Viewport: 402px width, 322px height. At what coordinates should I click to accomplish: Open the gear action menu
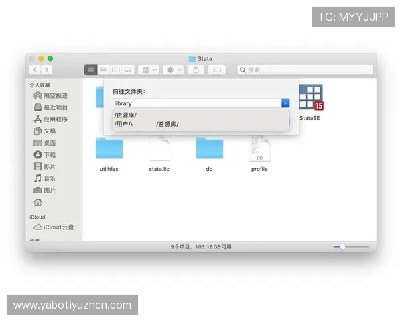[174, 70]
